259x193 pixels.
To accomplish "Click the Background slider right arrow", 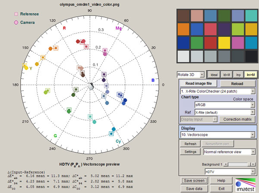I will (253, 165).
